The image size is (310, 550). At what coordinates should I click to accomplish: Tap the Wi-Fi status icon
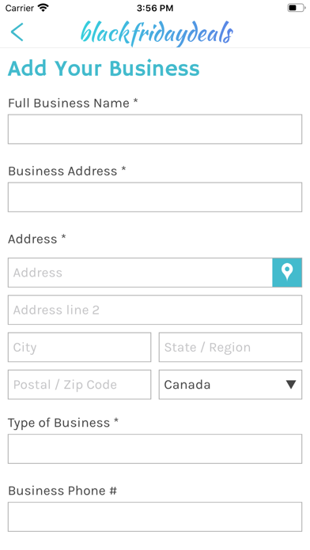pos(43,8)
